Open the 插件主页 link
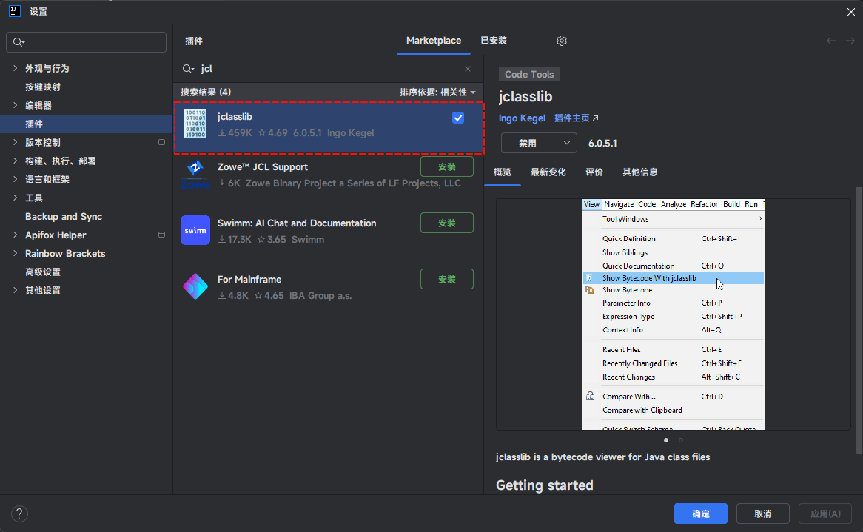Image resolution: width=863 pixels, height=532 pixels. [576, 118]
